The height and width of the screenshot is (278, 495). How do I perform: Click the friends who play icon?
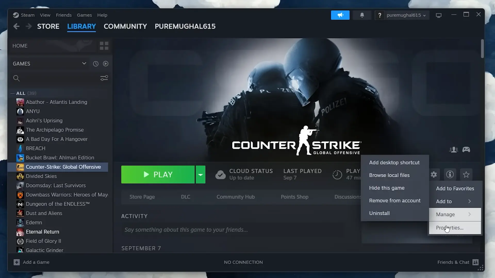[453, 150]
